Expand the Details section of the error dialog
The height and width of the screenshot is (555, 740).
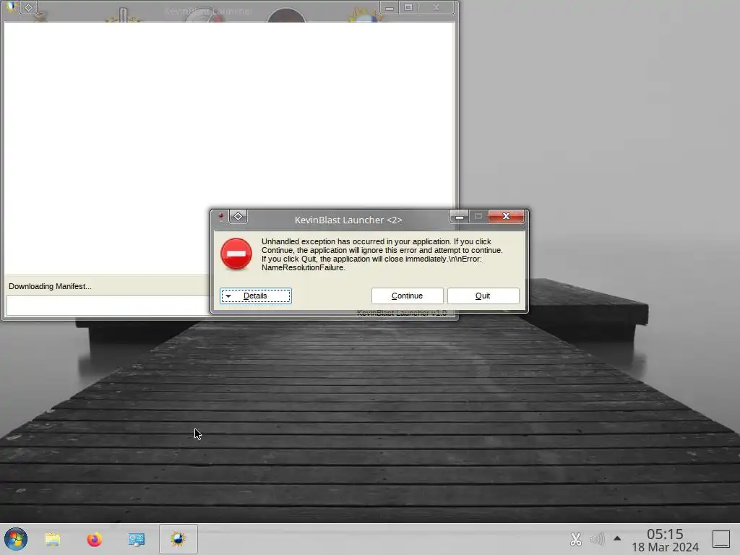tap(255, 296)
